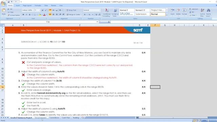Open Format as Table gallery
217x122 pixels.
tap(115, 13)
